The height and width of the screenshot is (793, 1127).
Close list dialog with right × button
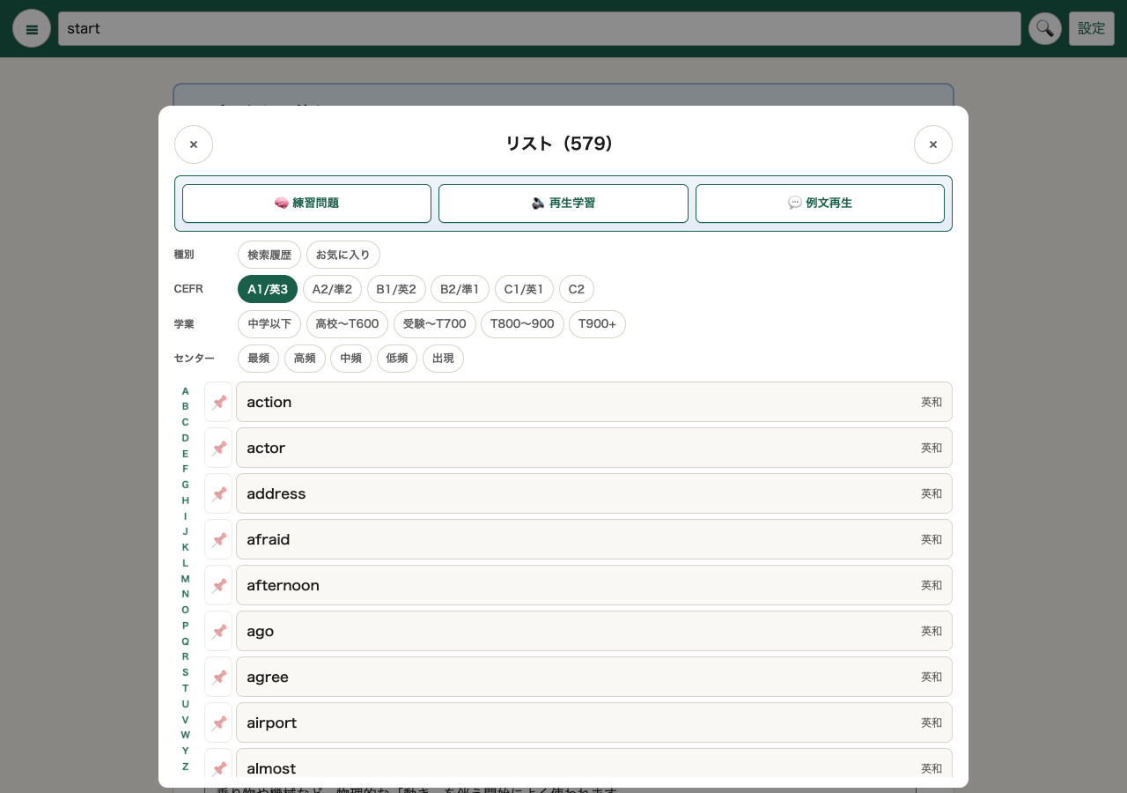pyautogui.click(x=933, y=145)
